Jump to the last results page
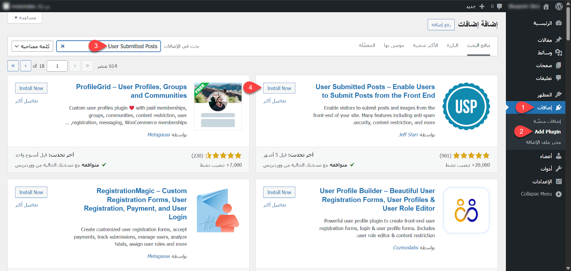 pyautogui.click(x=13, y=66)
